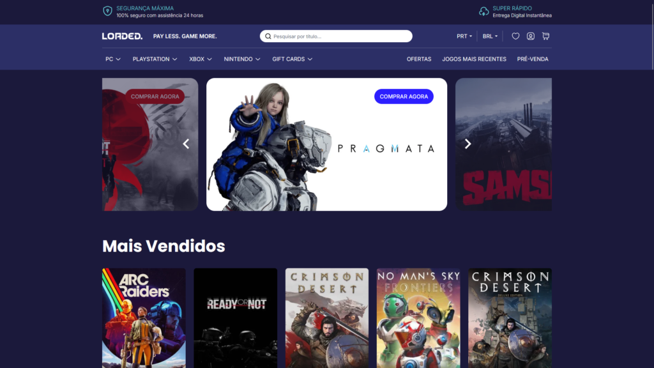This screenshot has height=368, width=654.
Task: Click the Loaded logo in header
Action: pos(122,36)
